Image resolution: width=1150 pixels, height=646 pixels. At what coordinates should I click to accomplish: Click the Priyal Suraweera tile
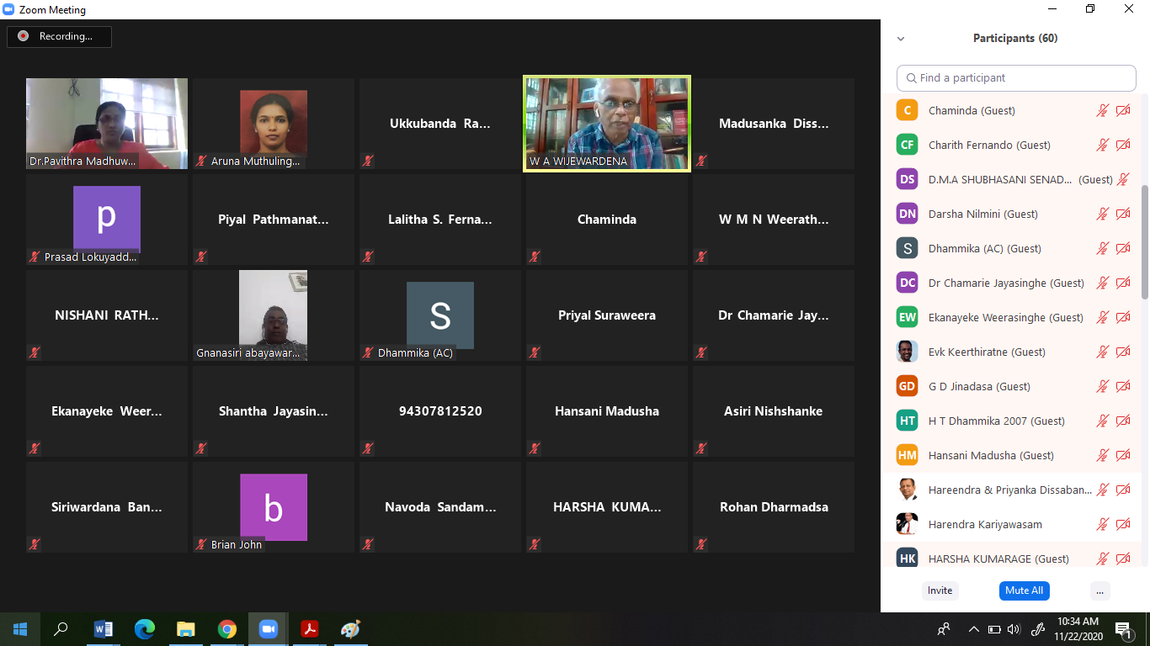click(607, 315)
